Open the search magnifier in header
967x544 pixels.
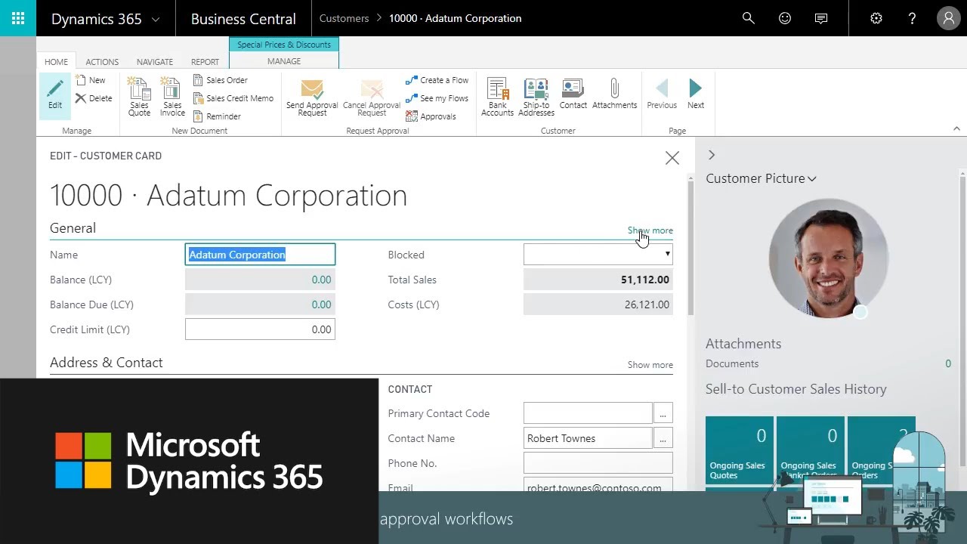click(x=749, y=18)
